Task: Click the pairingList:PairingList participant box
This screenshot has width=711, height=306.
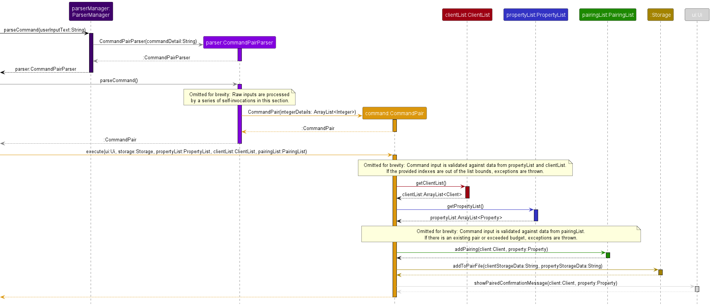Action: point(608,15)
